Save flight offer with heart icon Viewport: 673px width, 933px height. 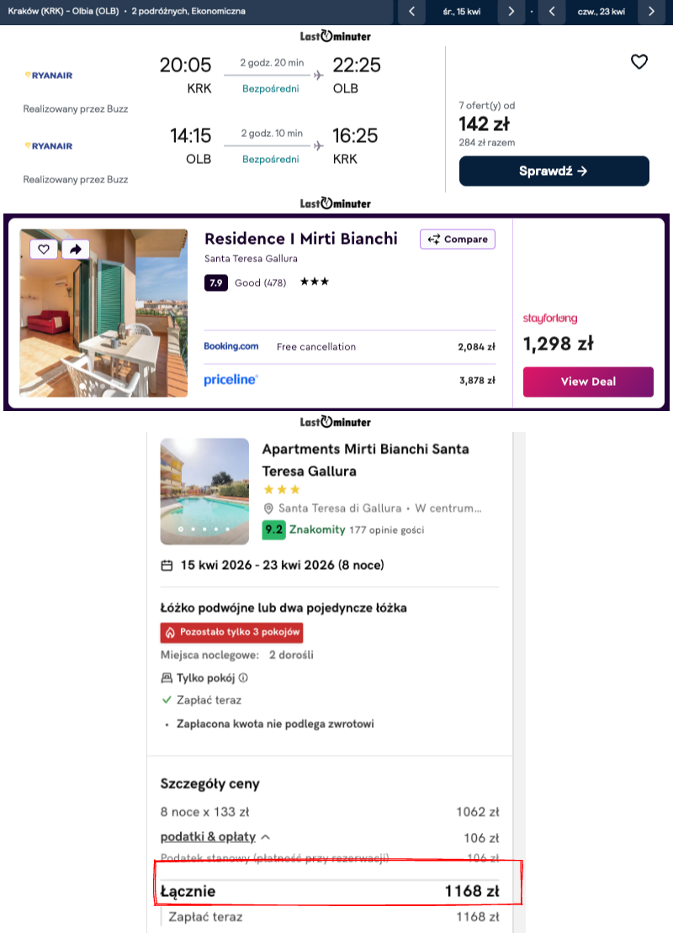point(639,62)
